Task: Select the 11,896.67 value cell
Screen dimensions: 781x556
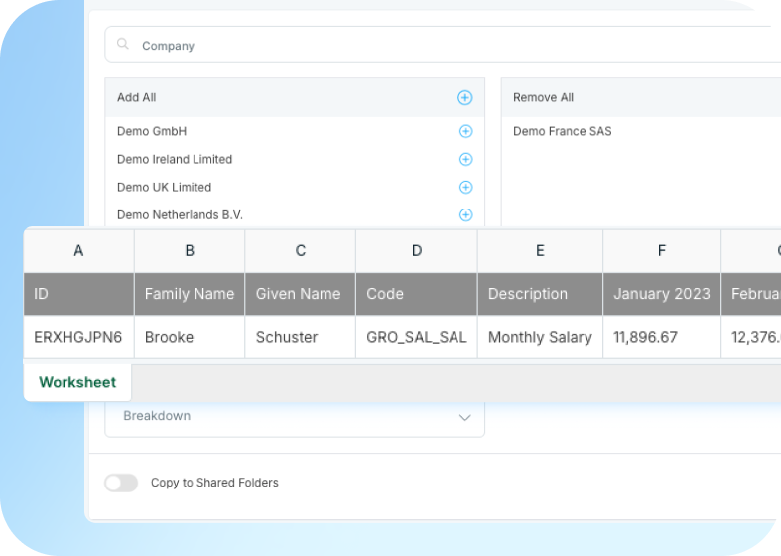Action: click(662, 337)
